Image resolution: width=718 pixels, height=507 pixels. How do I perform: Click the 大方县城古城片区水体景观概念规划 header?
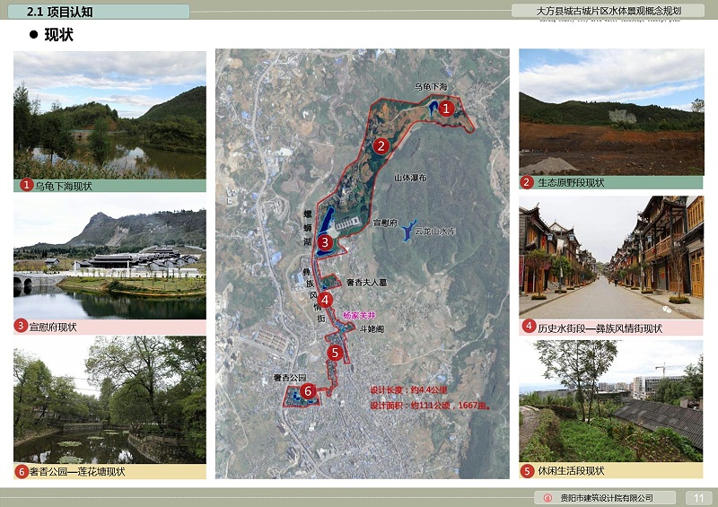pyautogui.click(x=608, y=12)
